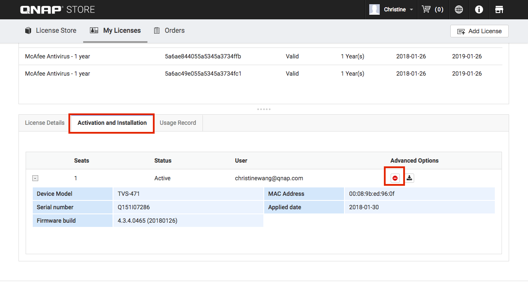Viewport: 528px width, 287px height.
Task: Select license key 5a6ac49e055a5345a3734fc1
Action: (203, 74)
